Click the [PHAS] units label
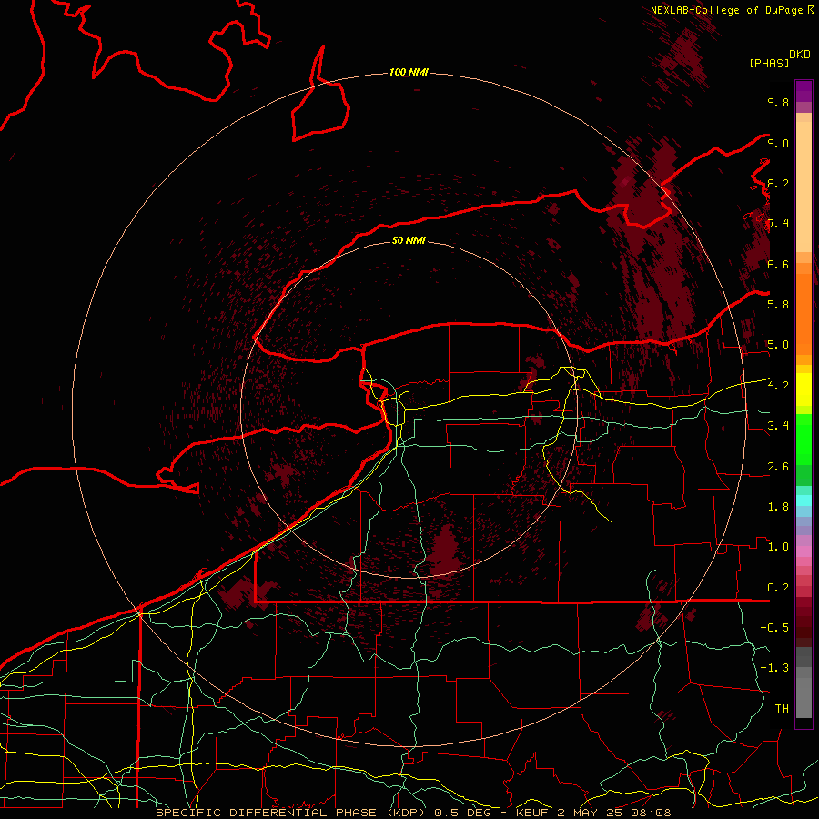Viewport: 819px width, 819px height. click(769, 63)
